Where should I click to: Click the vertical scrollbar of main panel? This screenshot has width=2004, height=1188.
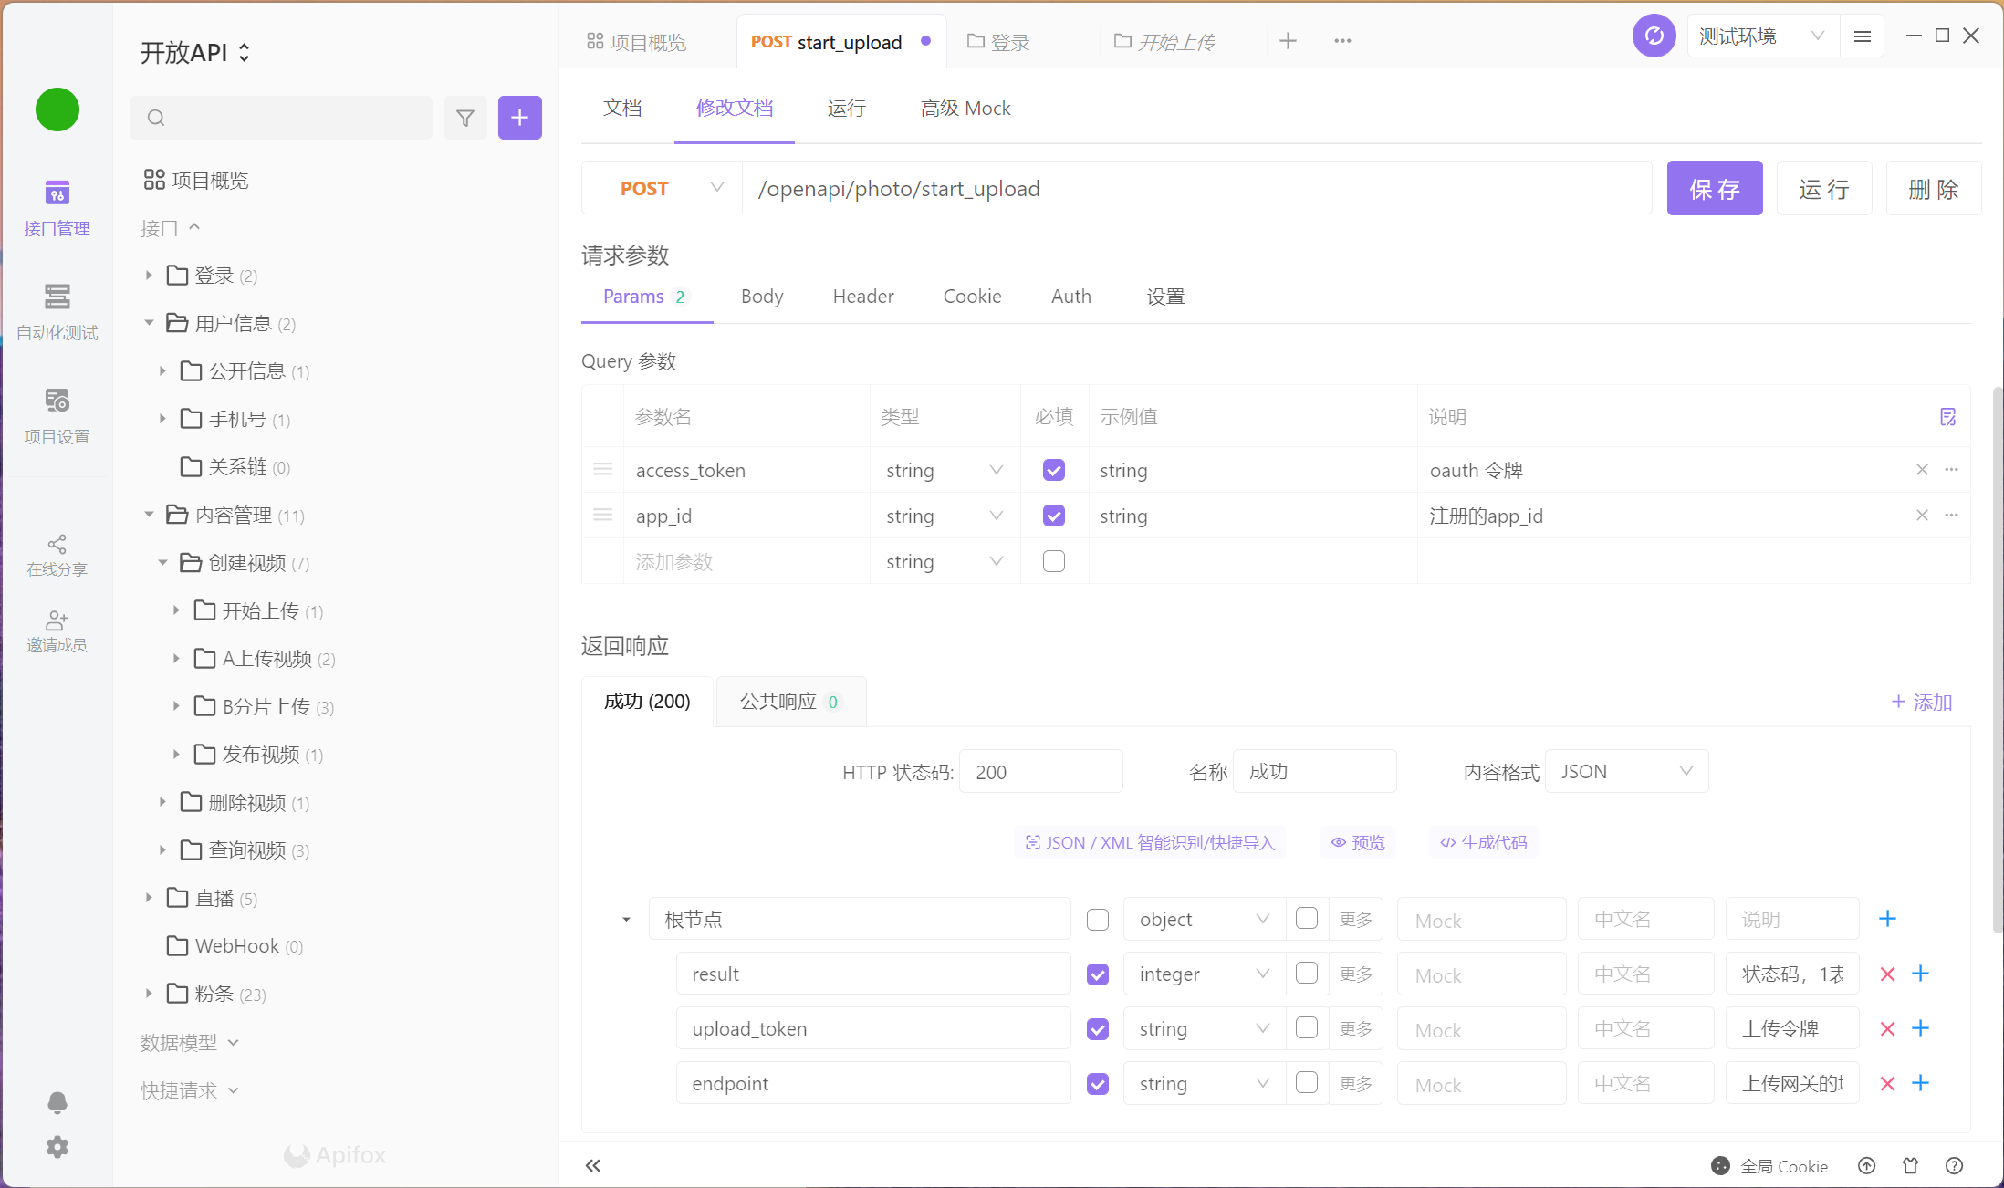(x=1998, y=659)
